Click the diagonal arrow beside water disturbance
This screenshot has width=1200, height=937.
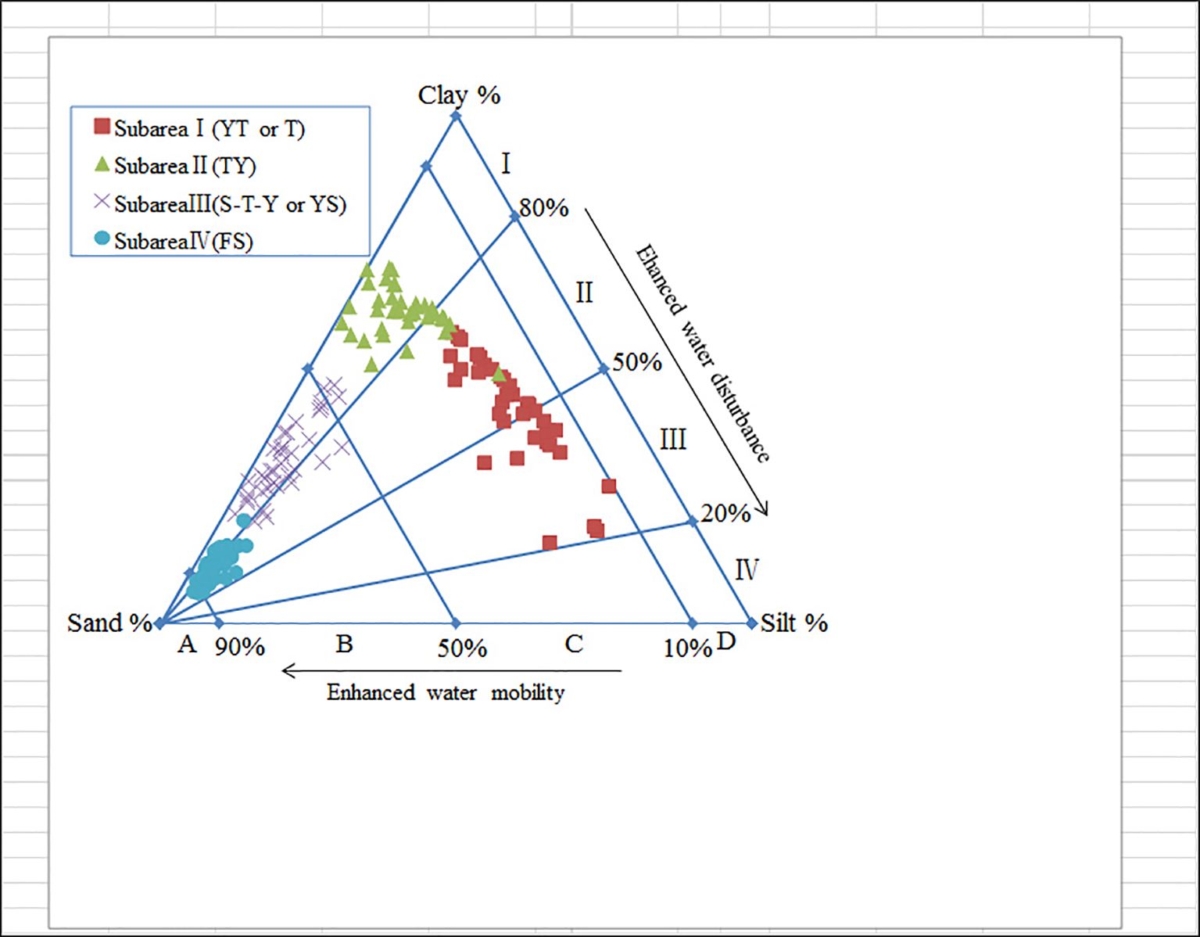tap(677, 361)
